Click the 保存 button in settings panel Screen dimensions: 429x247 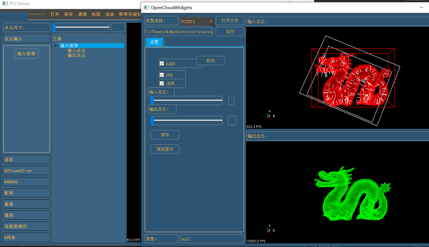(x=165, y=135)
